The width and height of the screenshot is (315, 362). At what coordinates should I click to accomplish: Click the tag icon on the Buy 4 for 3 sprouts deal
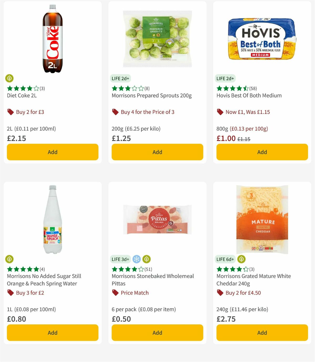(115, 112)
